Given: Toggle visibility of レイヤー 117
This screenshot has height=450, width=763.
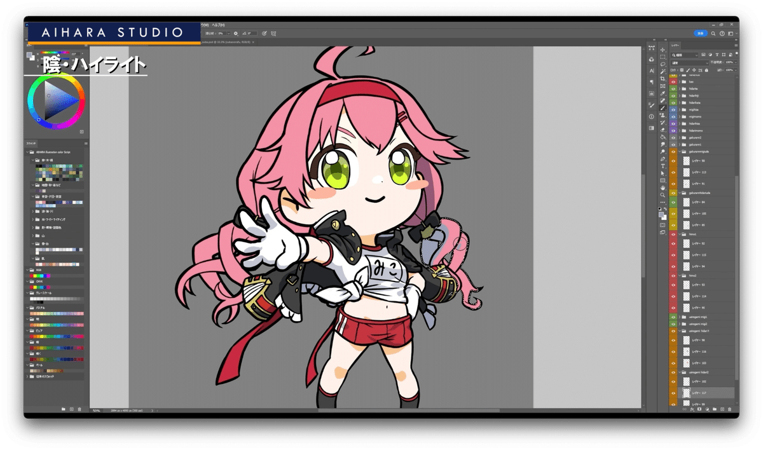Looking at the screenshot, I should [x=673, y=393].
